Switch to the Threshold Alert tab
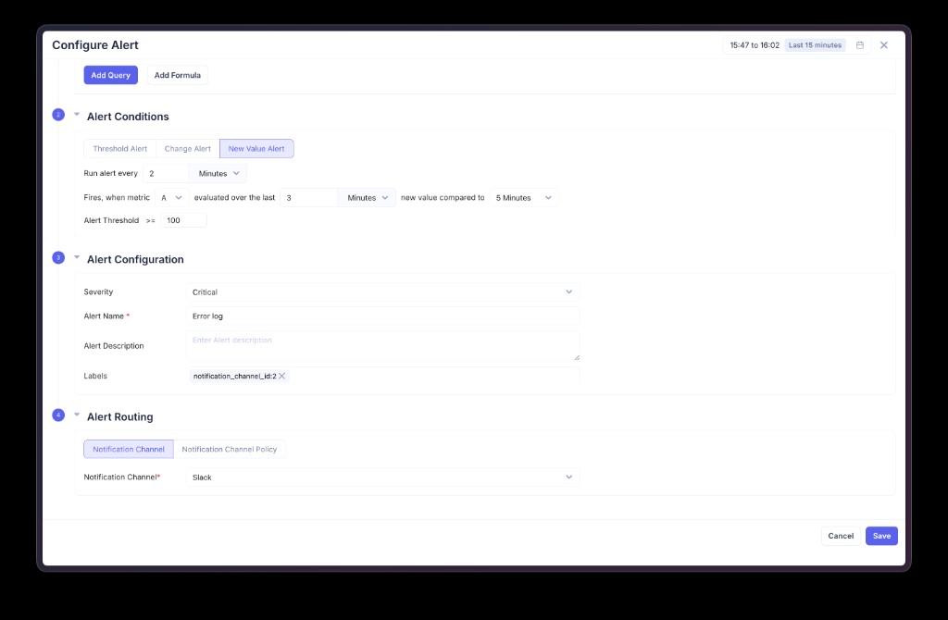948x620 pixels. point(119,149)
